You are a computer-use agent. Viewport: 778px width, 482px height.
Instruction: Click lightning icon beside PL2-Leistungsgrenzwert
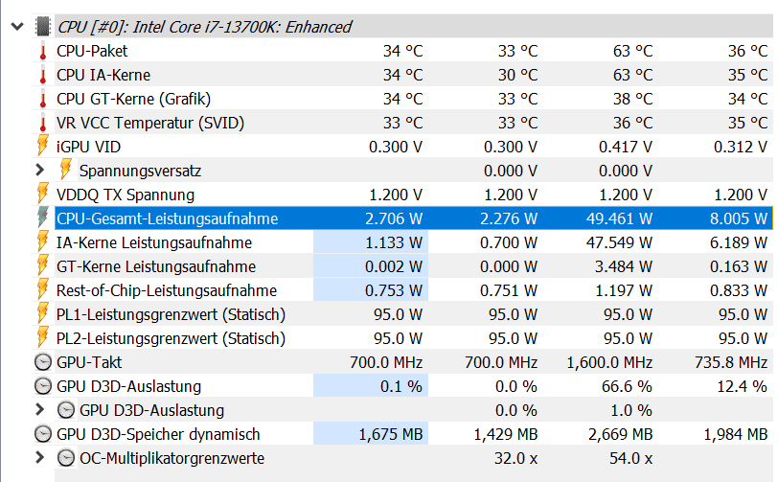pos(43,337)
